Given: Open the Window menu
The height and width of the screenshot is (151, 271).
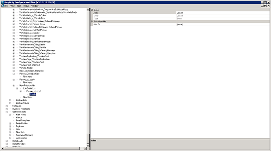Looking at the screenshot, I should click(x=35, y=6).
